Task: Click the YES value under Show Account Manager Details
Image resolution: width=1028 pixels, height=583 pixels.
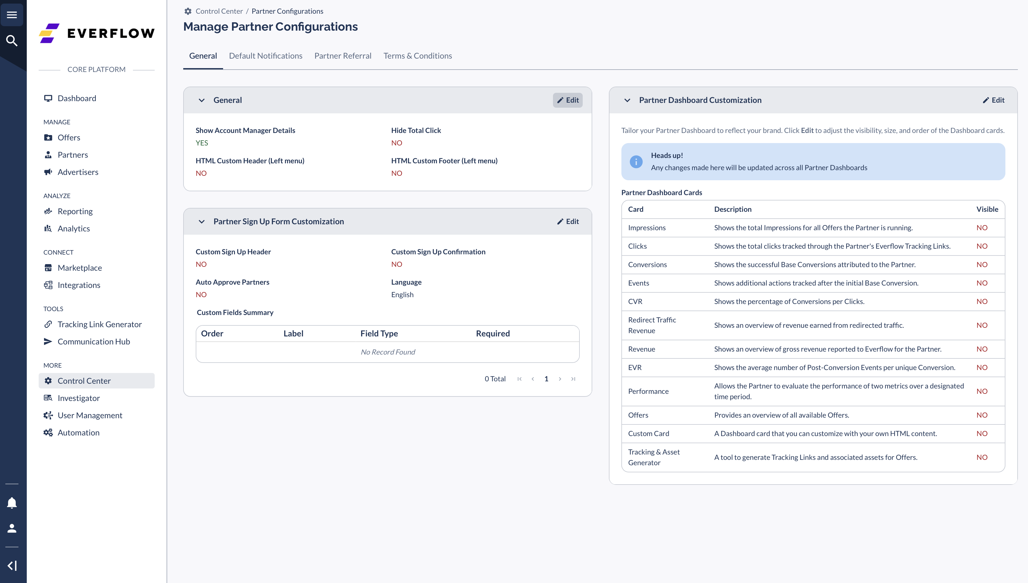Action: click(202, 142)
